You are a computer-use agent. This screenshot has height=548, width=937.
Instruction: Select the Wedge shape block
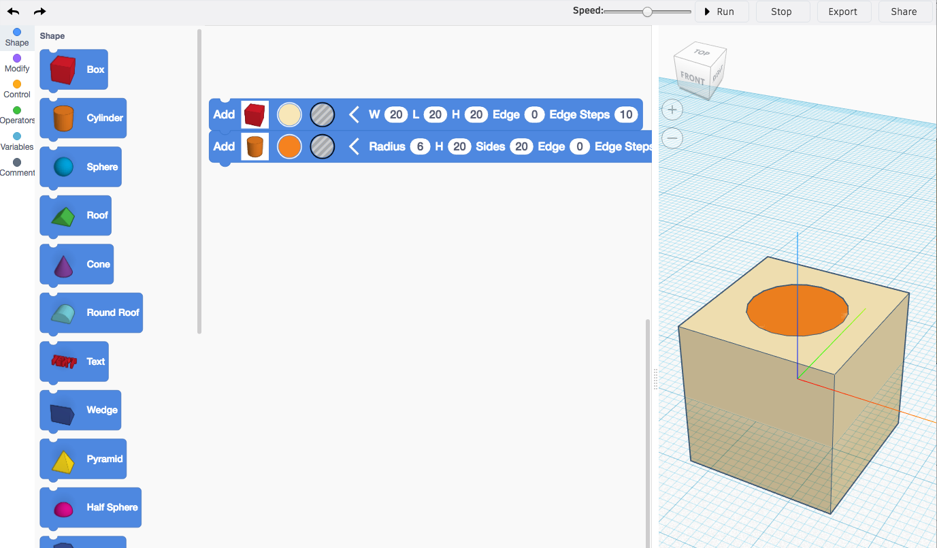pyautogui.click(x=80, y=410)
